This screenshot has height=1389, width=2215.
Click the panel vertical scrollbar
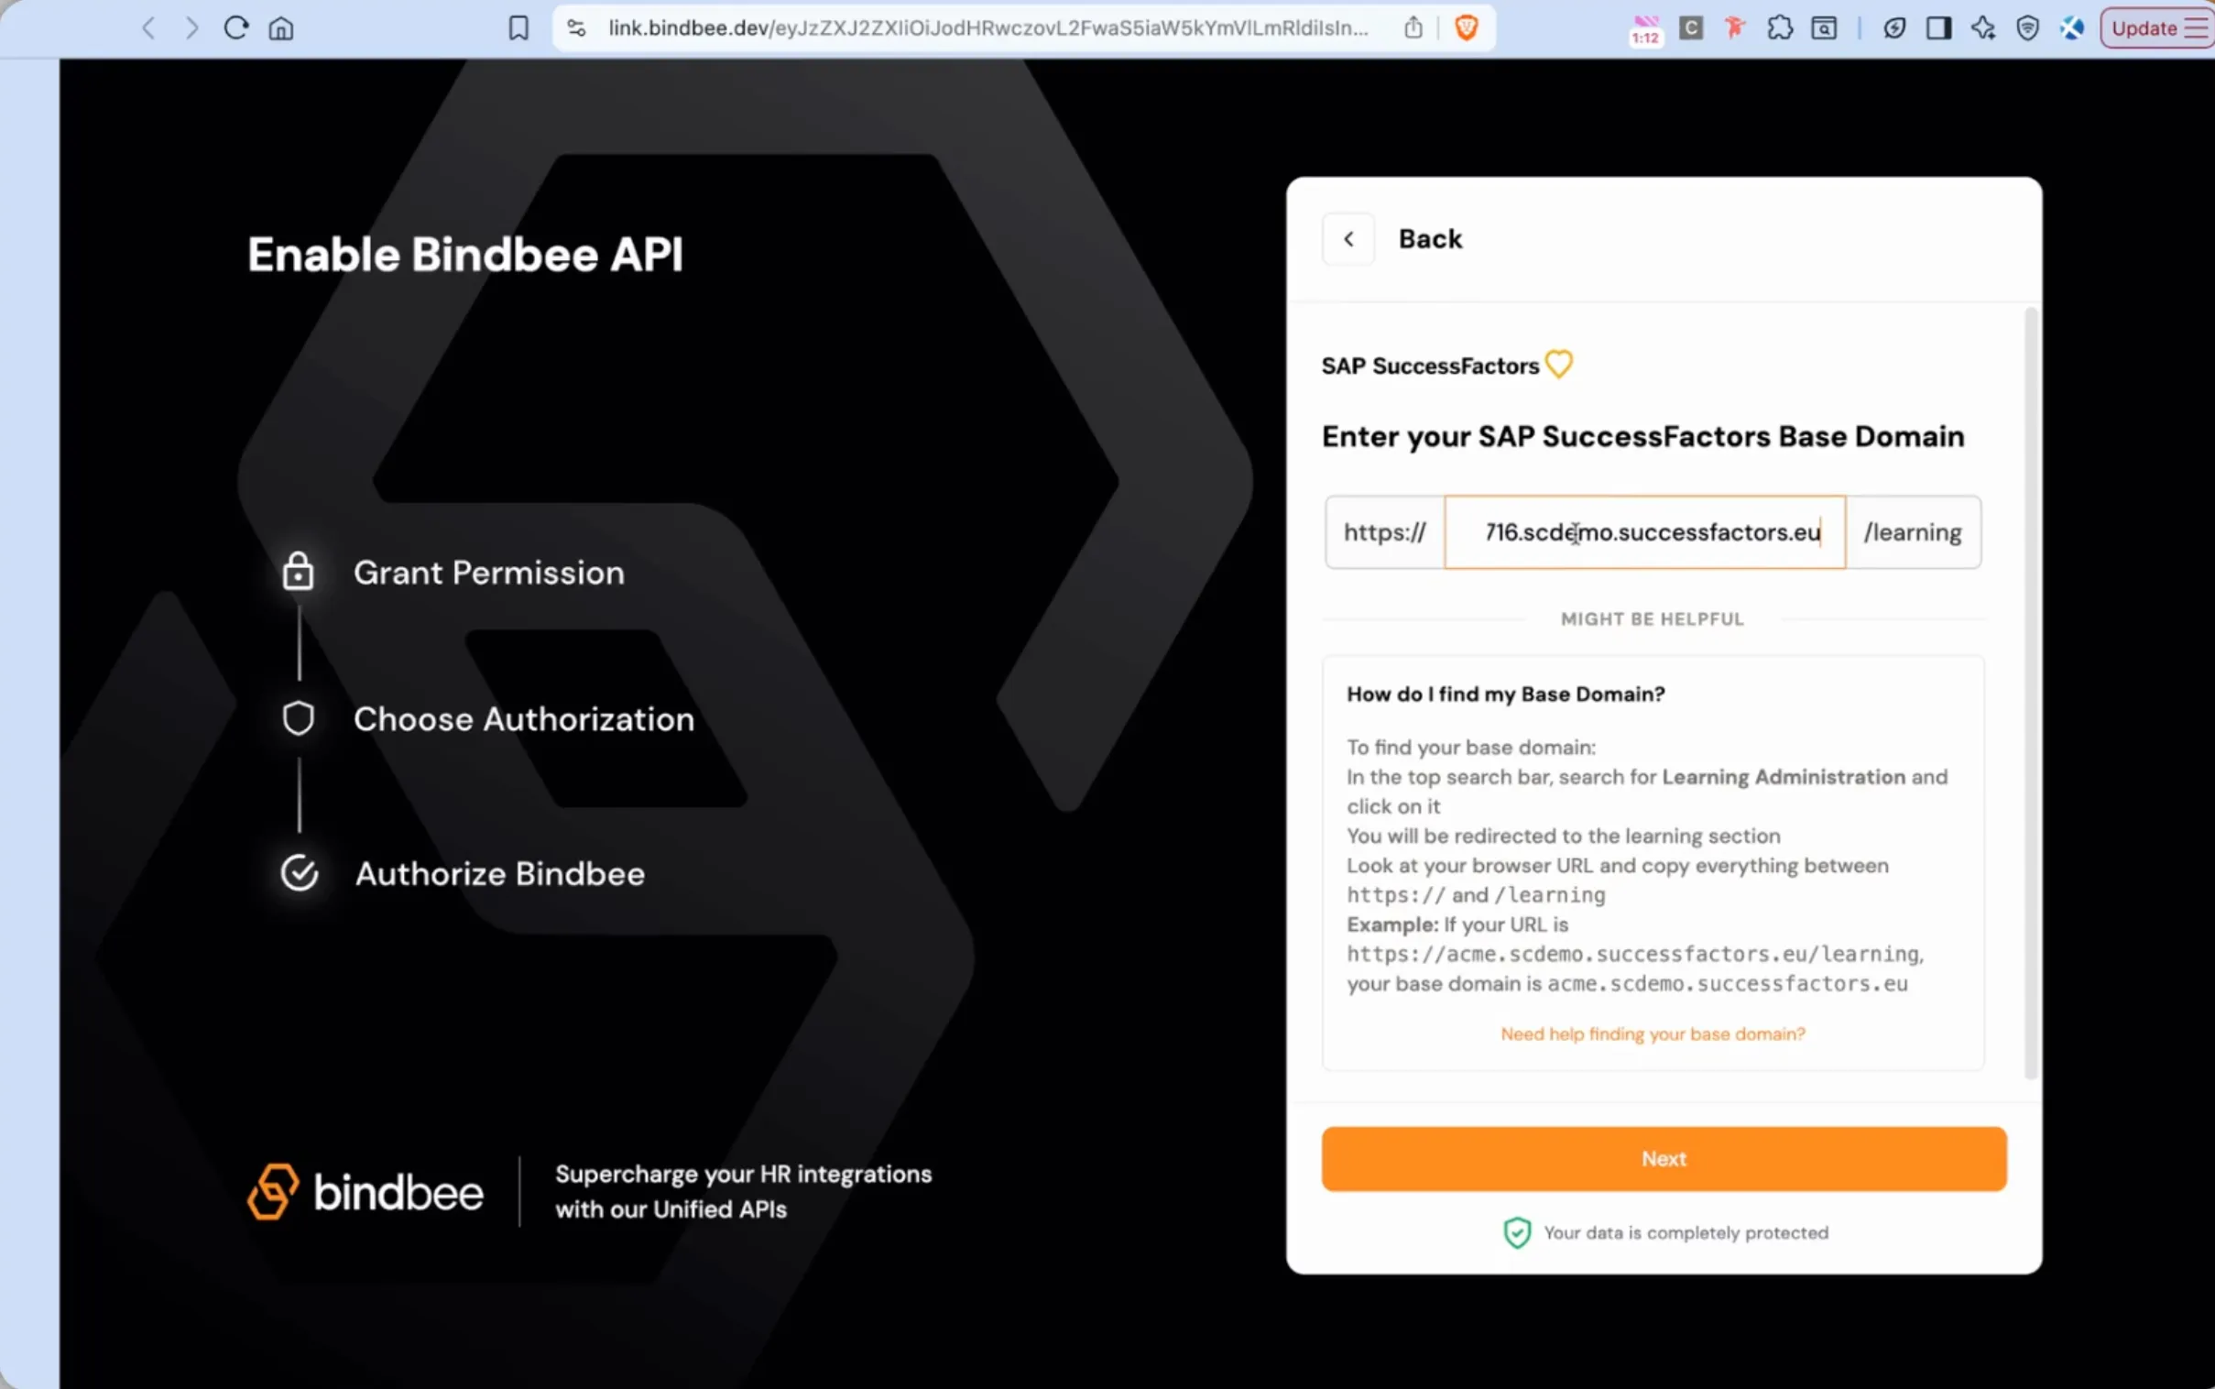[2030, 694]
